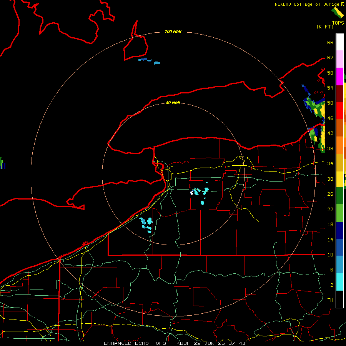Select the black TH swatch in legend
This screenshot has height=346, width=346.
[x=339, y=299]
